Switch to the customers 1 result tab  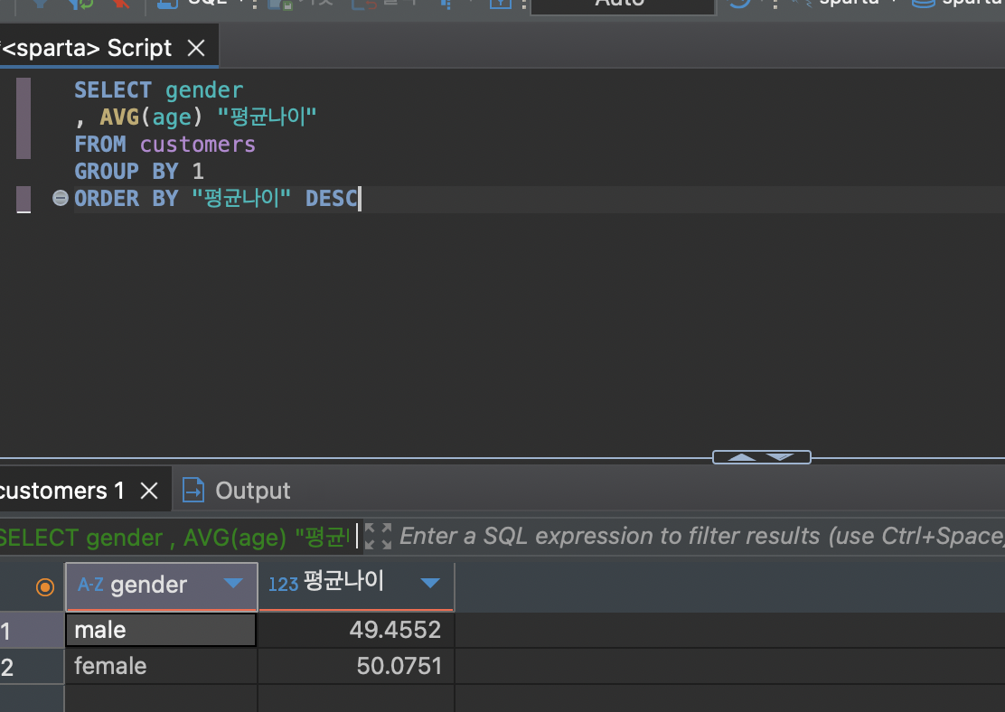(x=61, y=491)
